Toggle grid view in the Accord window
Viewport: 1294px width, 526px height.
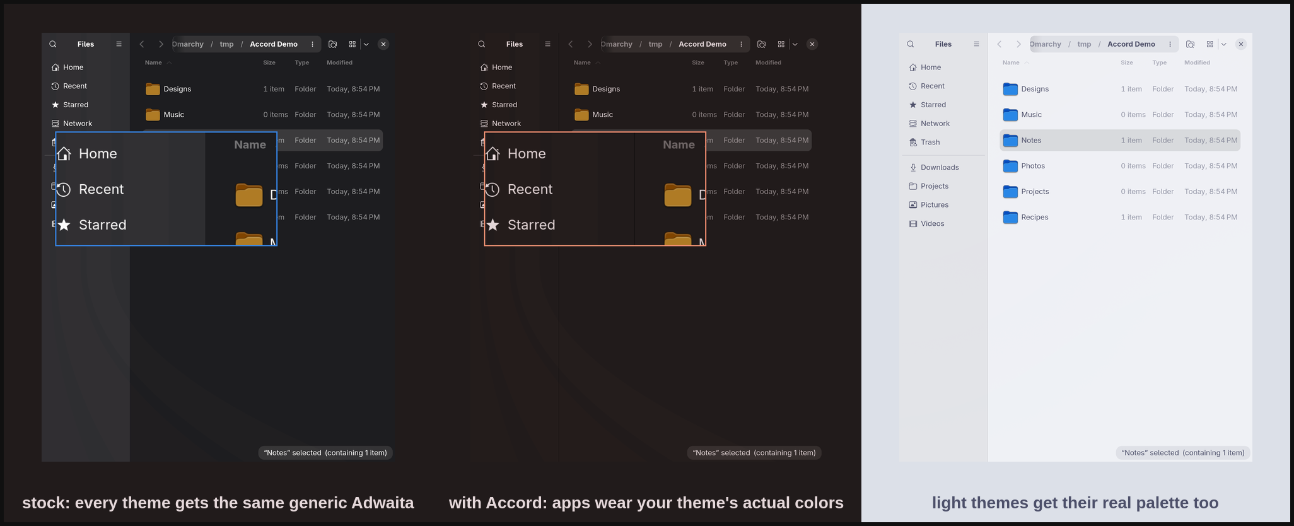pos(781,44)
